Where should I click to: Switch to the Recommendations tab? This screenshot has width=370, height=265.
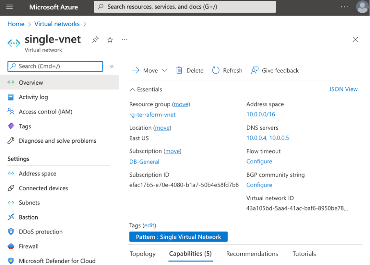[x=252, y=254]
